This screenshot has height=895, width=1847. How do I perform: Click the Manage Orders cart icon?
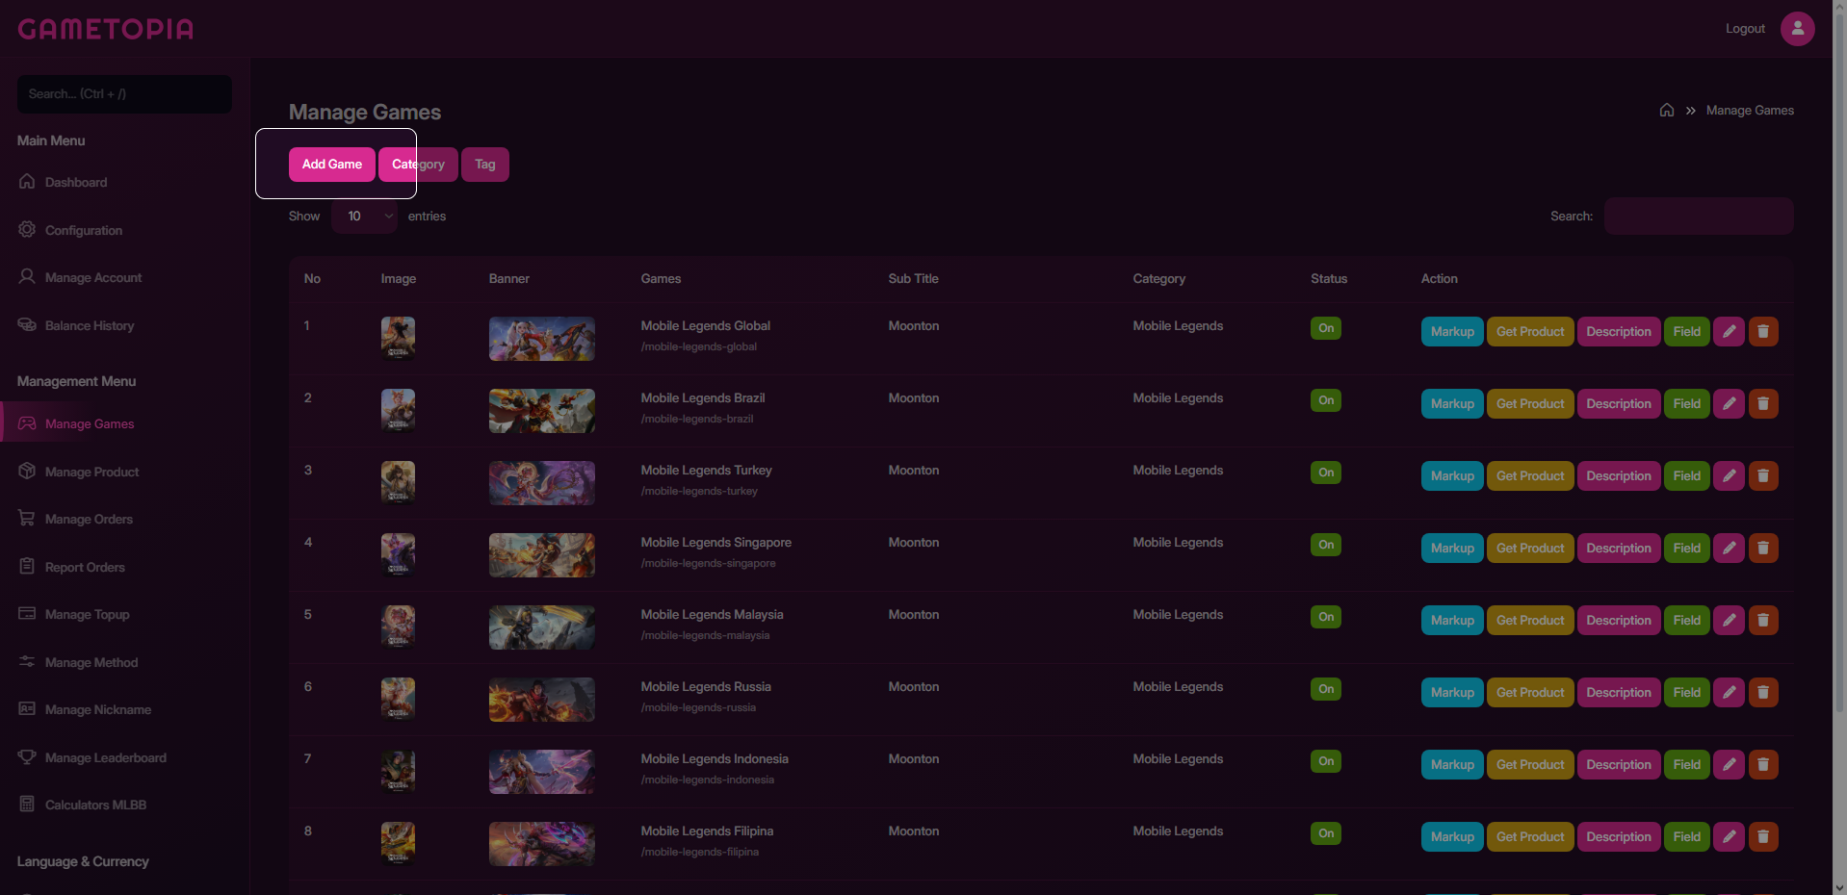(27, 518)
